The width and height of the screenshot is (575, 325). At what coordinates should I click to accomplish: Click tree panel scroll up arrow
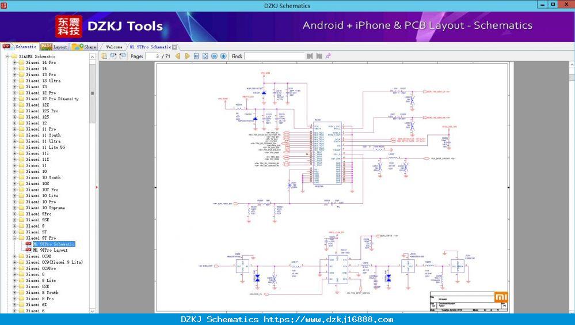click(93, 57)
